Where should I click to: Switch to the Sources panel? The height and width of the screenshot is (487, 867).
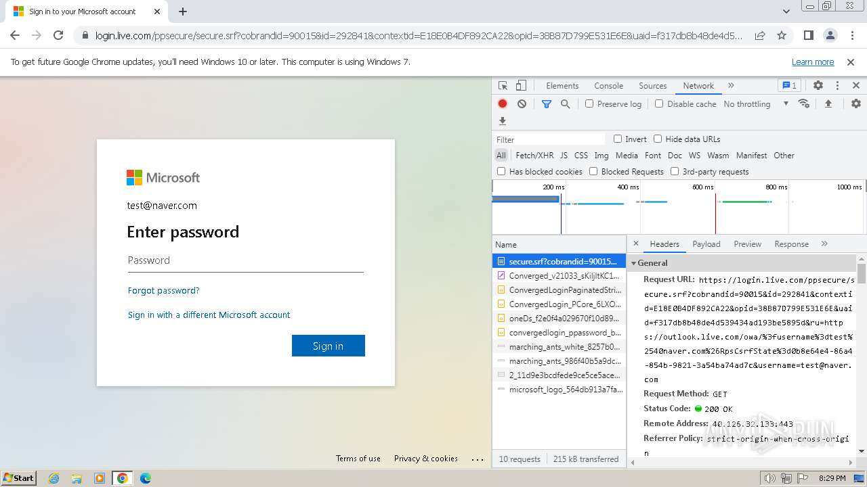point(653,86)
